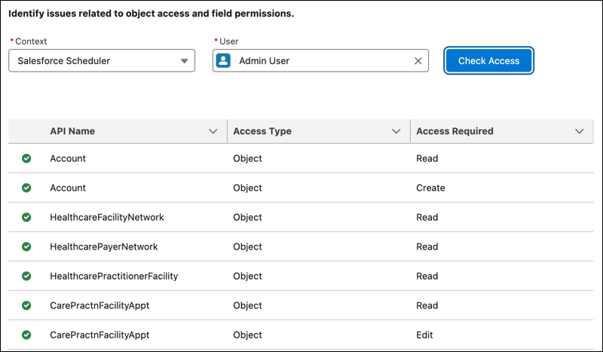This screenshot has width=603, height=352.
Task: Click the Access Type column header
Action: tap(262, 131)
